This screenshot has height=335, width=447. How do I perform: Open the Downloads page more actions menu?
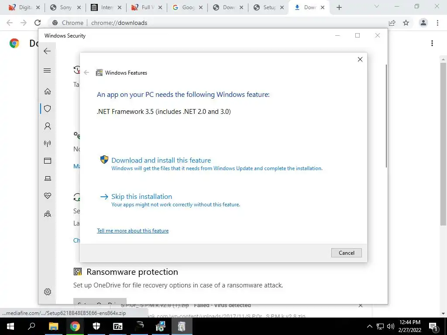point(432,43)
